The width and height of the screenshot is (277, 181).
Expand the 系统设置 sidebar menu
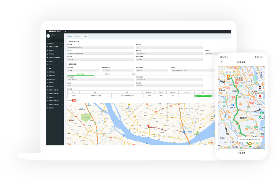[x=55, y=61]
